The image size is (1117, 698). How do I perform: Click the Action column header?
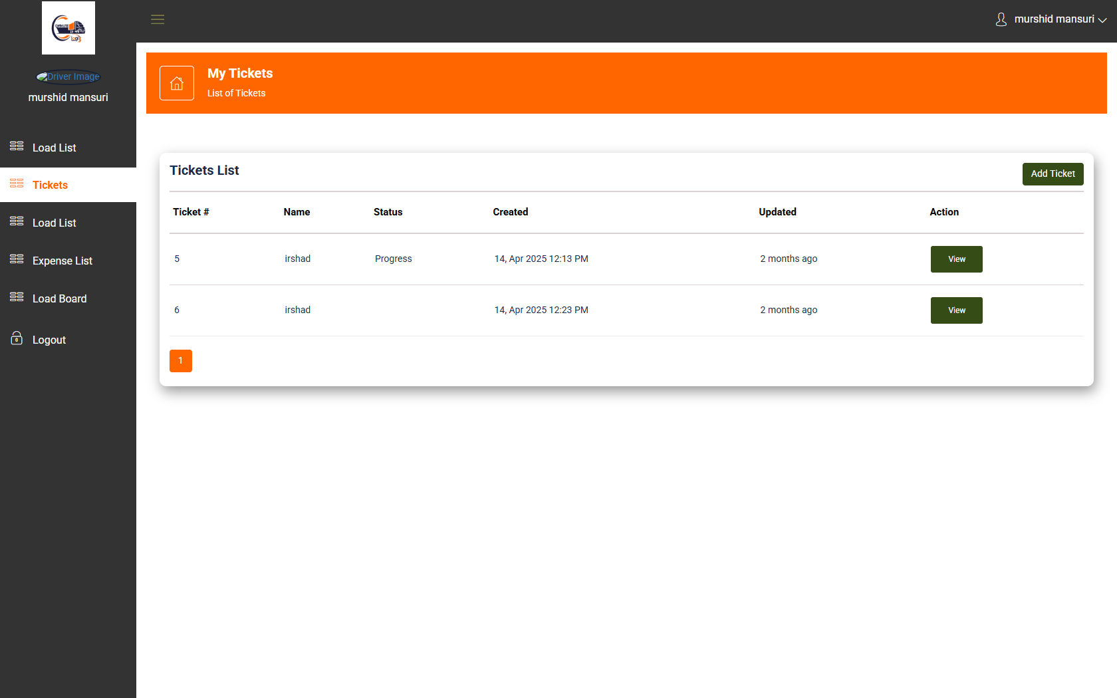click(944, 212)
